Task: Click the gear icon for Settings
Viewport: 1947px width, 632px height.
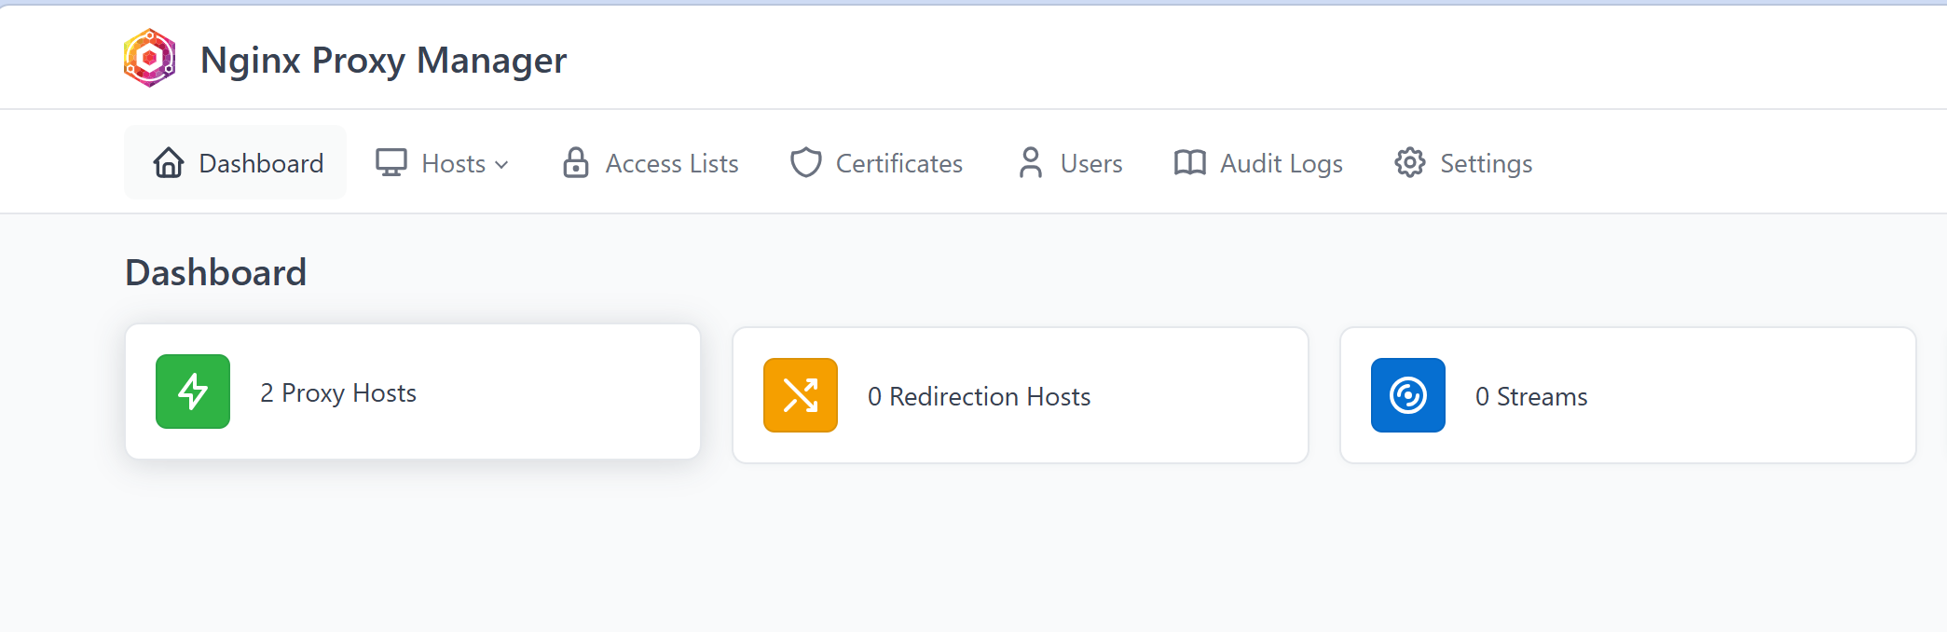Action: (x=1410, y=162)
